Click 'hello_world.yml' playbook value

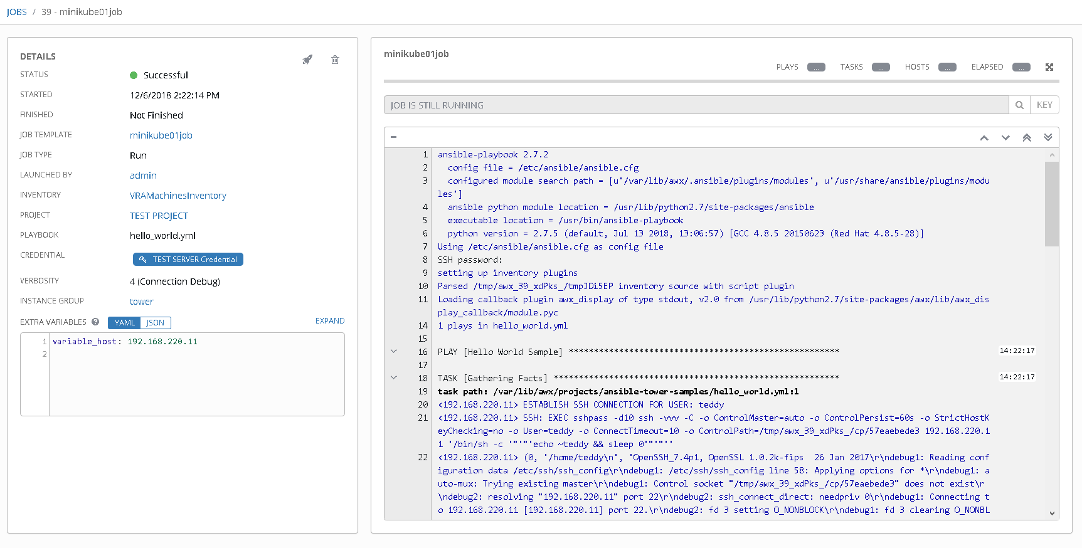coord(162,236)
